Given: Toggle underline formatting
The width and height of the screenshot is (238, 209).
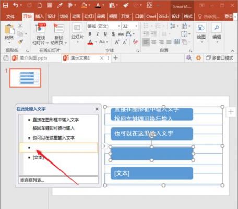Looking at the screenshot, I should 105,34.
